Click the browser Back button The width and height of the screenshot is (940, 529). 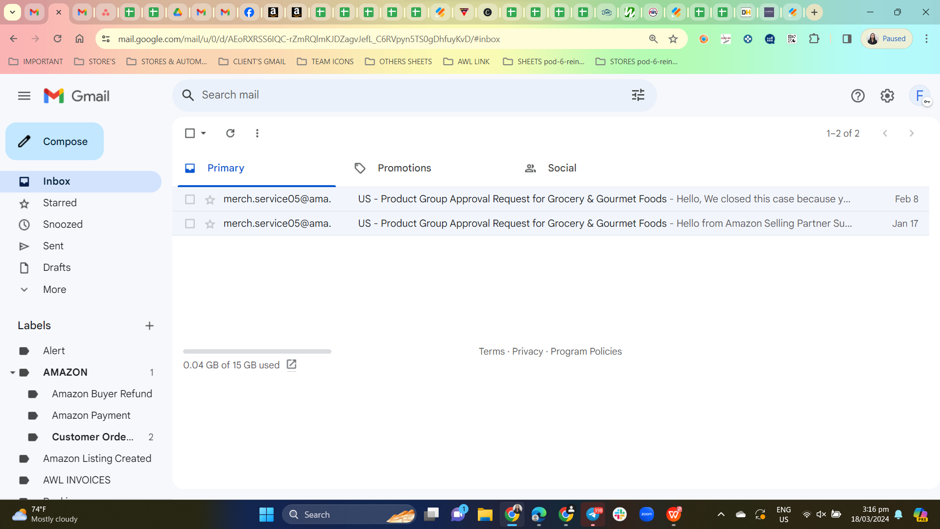[x=14, y=39]
